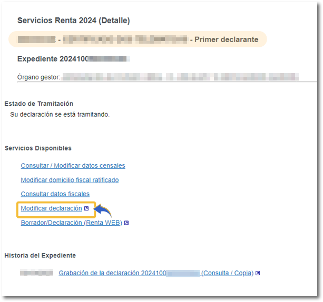The width and height of the screenshot is (323, 302).
Task: Click the Estado de Tramitación heading
Action: click(x=38, y=104)
